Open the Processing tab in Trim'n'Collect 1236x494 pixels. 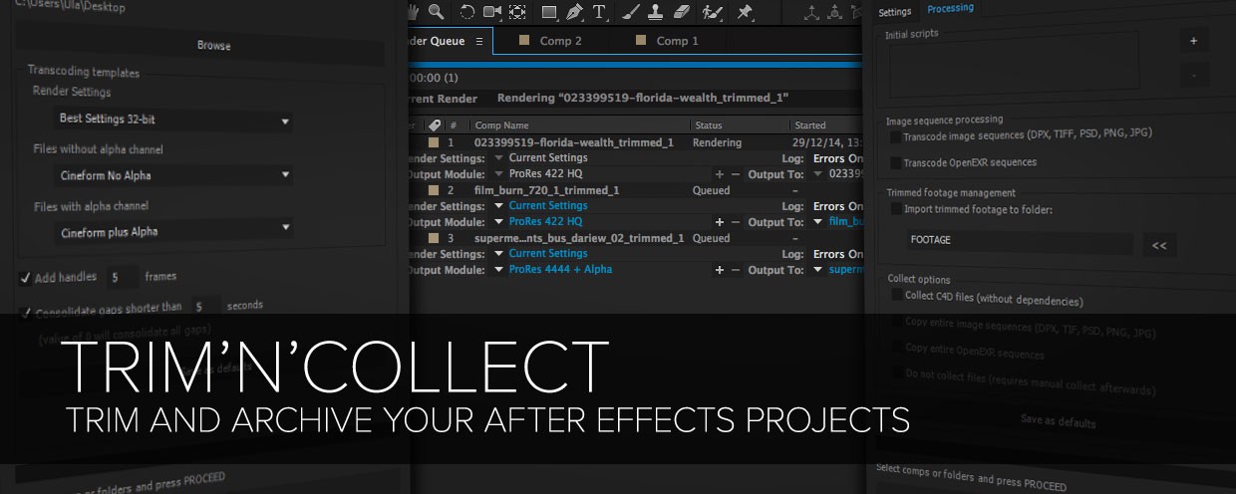(x=950, y=8)
